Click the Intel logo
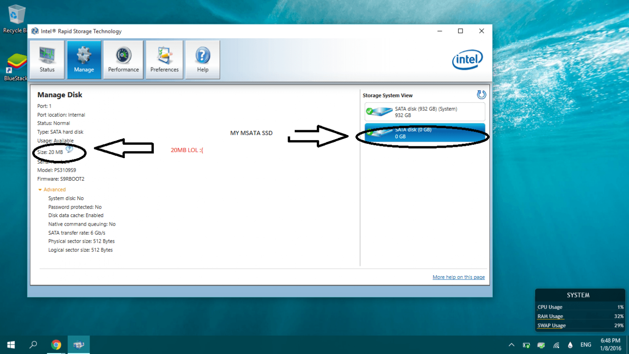 pos(467,59)
